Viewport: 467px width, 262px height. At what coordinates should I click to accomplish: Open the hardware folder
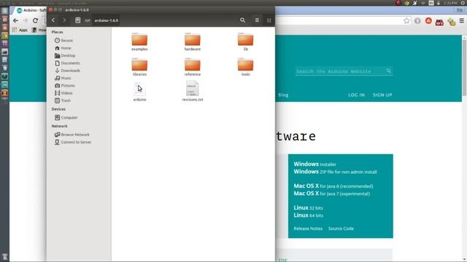193,41
